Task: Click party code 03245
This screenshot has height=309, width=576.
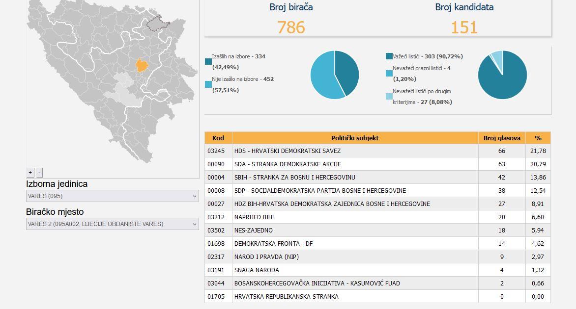Action: [x=216, y=151]
